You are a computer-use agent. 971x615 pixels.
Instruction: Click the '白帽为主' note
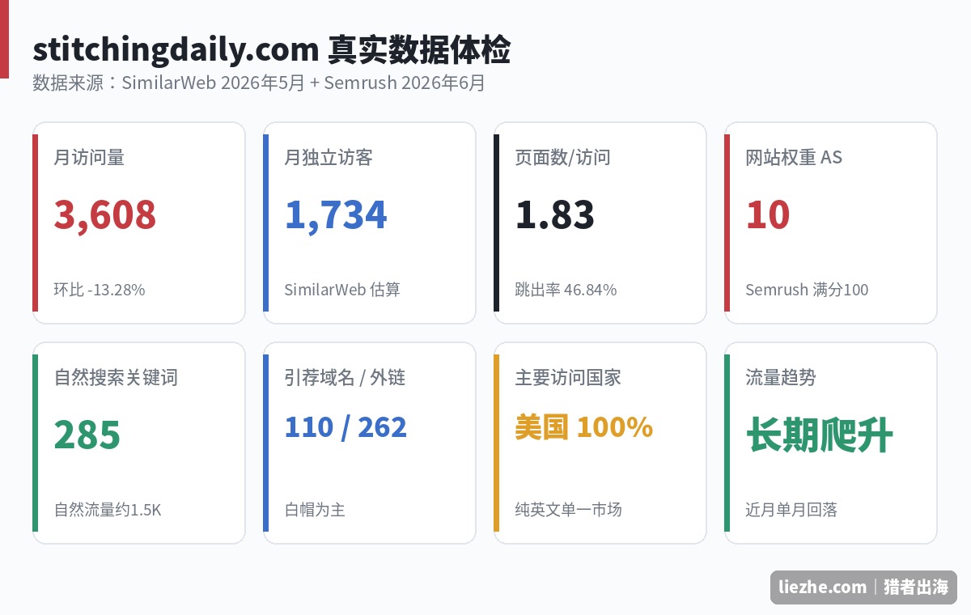click(x=315, y=510)
